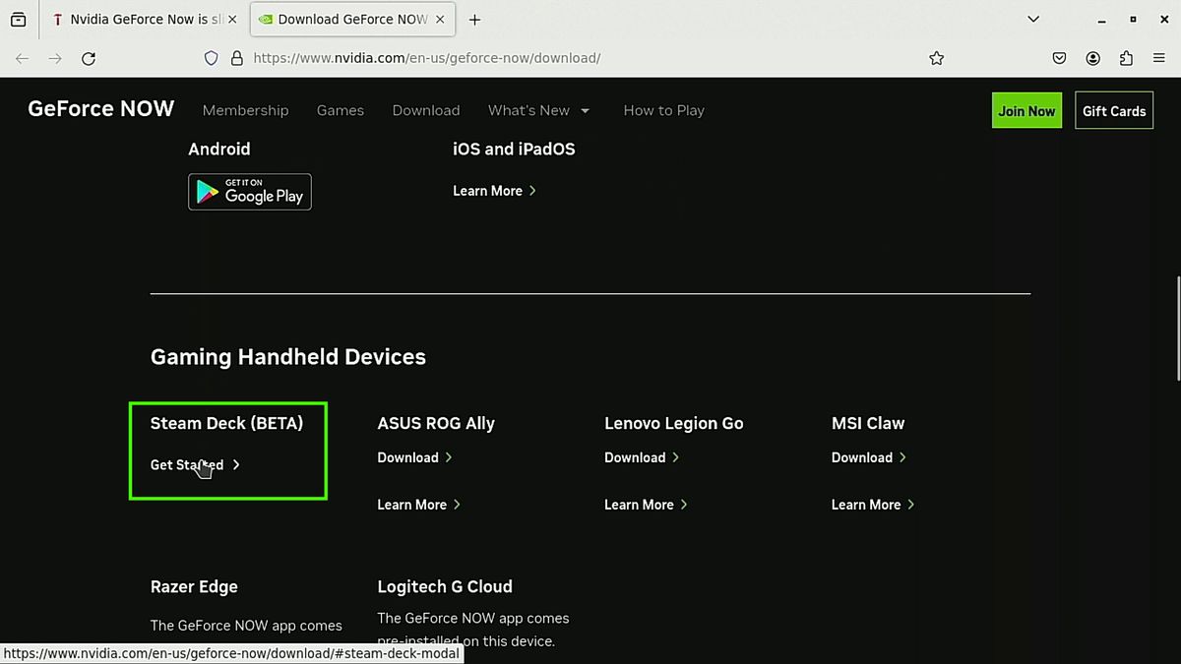Screen dimensions: 1181x664
Task: Switch to the Download GeForce NOW tab
Action: click(346, 19)
